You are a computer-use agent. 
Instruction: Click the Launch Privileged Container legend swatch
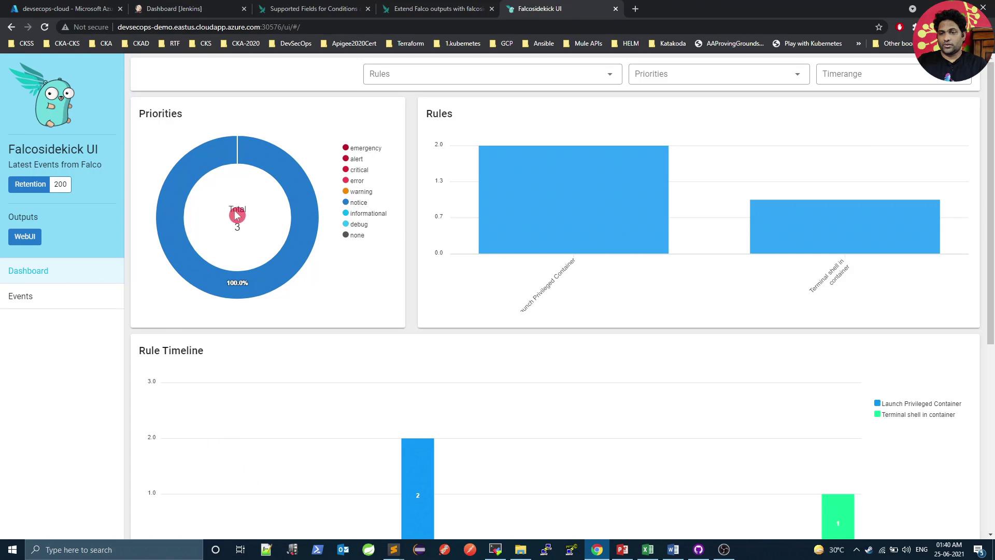(877, 403)
